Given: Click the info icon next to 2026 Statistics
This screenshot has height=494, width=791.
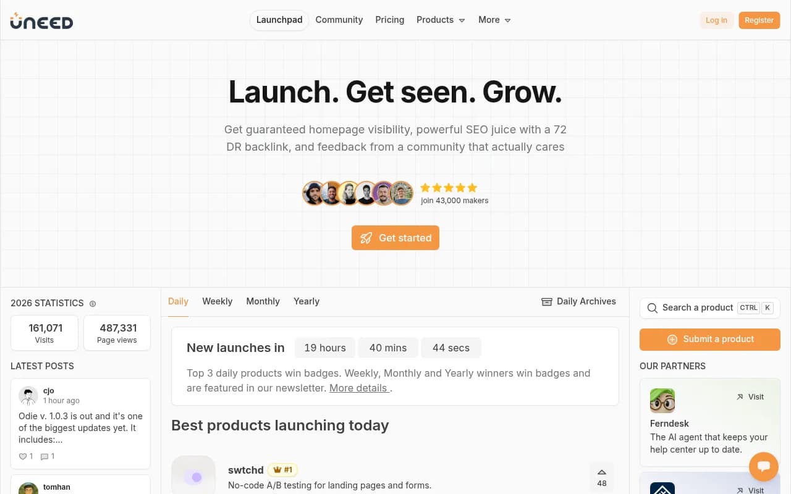Looking at the screenshot, I should click(x=93, y=303).
